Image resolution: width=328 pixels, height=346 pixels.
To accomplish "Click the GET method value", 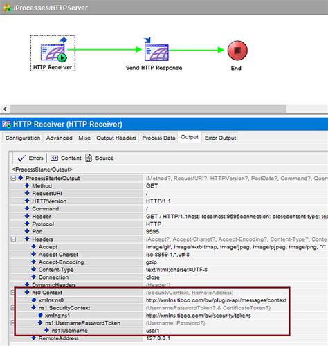I will point(152,185).
